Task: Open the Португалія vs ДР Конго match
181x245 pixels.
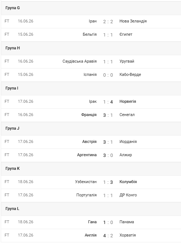Action: click(91, 196)
